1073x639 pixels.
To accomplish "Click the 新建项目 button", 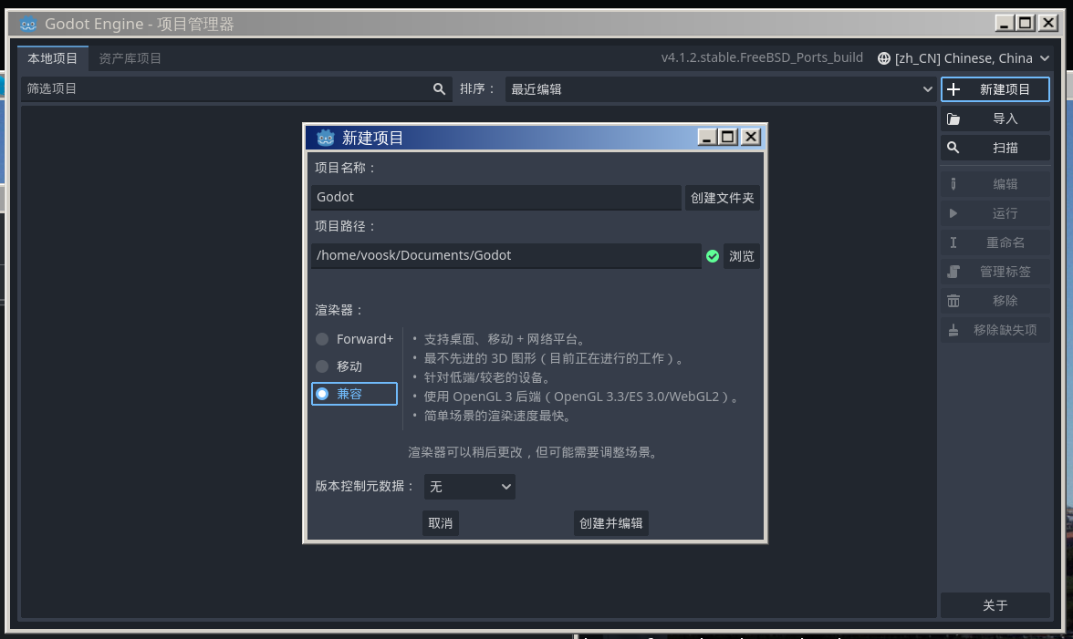I will click(x=995, y=89).
